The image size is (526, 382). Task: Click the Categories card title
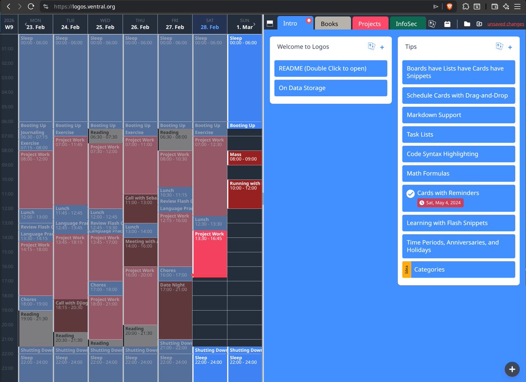point(429,270)
